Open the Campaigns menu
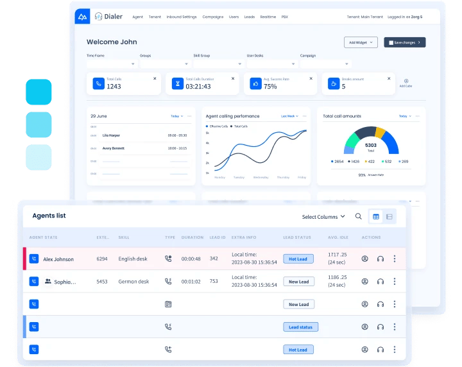Image resolution: width=462 pixels, height=367 pixels. point(213,17)
